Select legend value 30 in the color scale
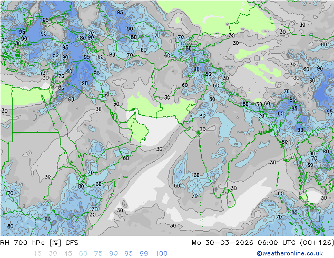This screenshot has height=258, width=334. [53, 253]
